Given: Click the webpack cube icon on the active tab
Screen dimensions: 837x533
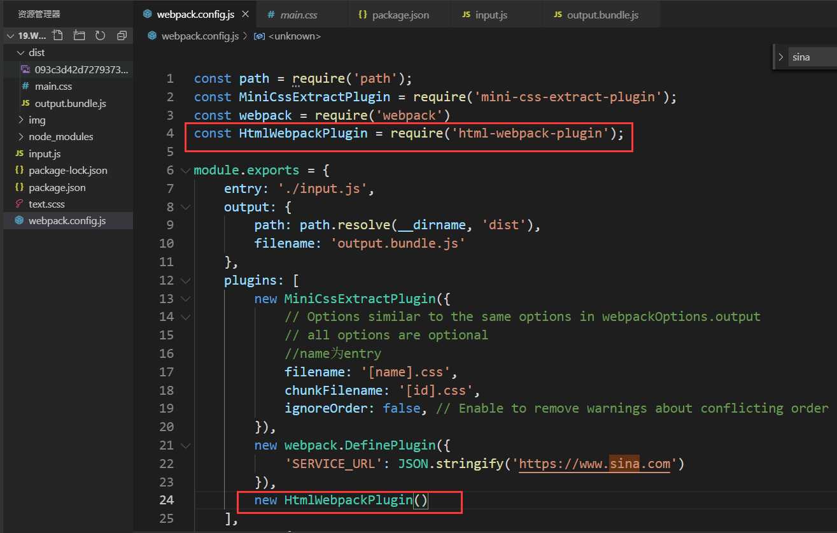Looking at the screenshot, I should click(x=147, y=14).
